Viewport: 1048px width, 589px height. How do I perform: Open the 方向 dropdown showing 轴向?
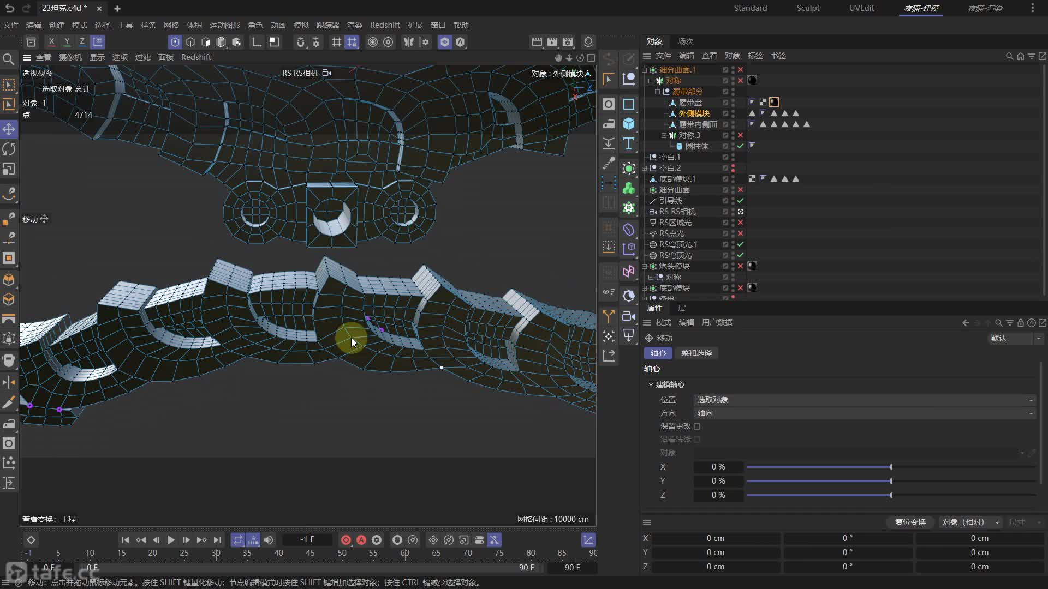tap(865, 413)
